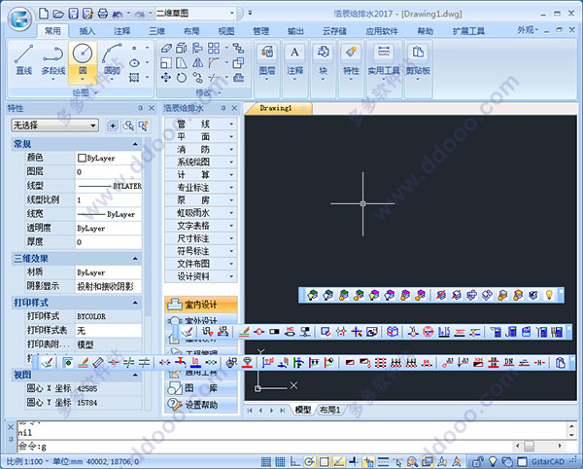583x469 pixels.
Task: Toggle lineweight display in status bar
Action: [x=384, y=461]
